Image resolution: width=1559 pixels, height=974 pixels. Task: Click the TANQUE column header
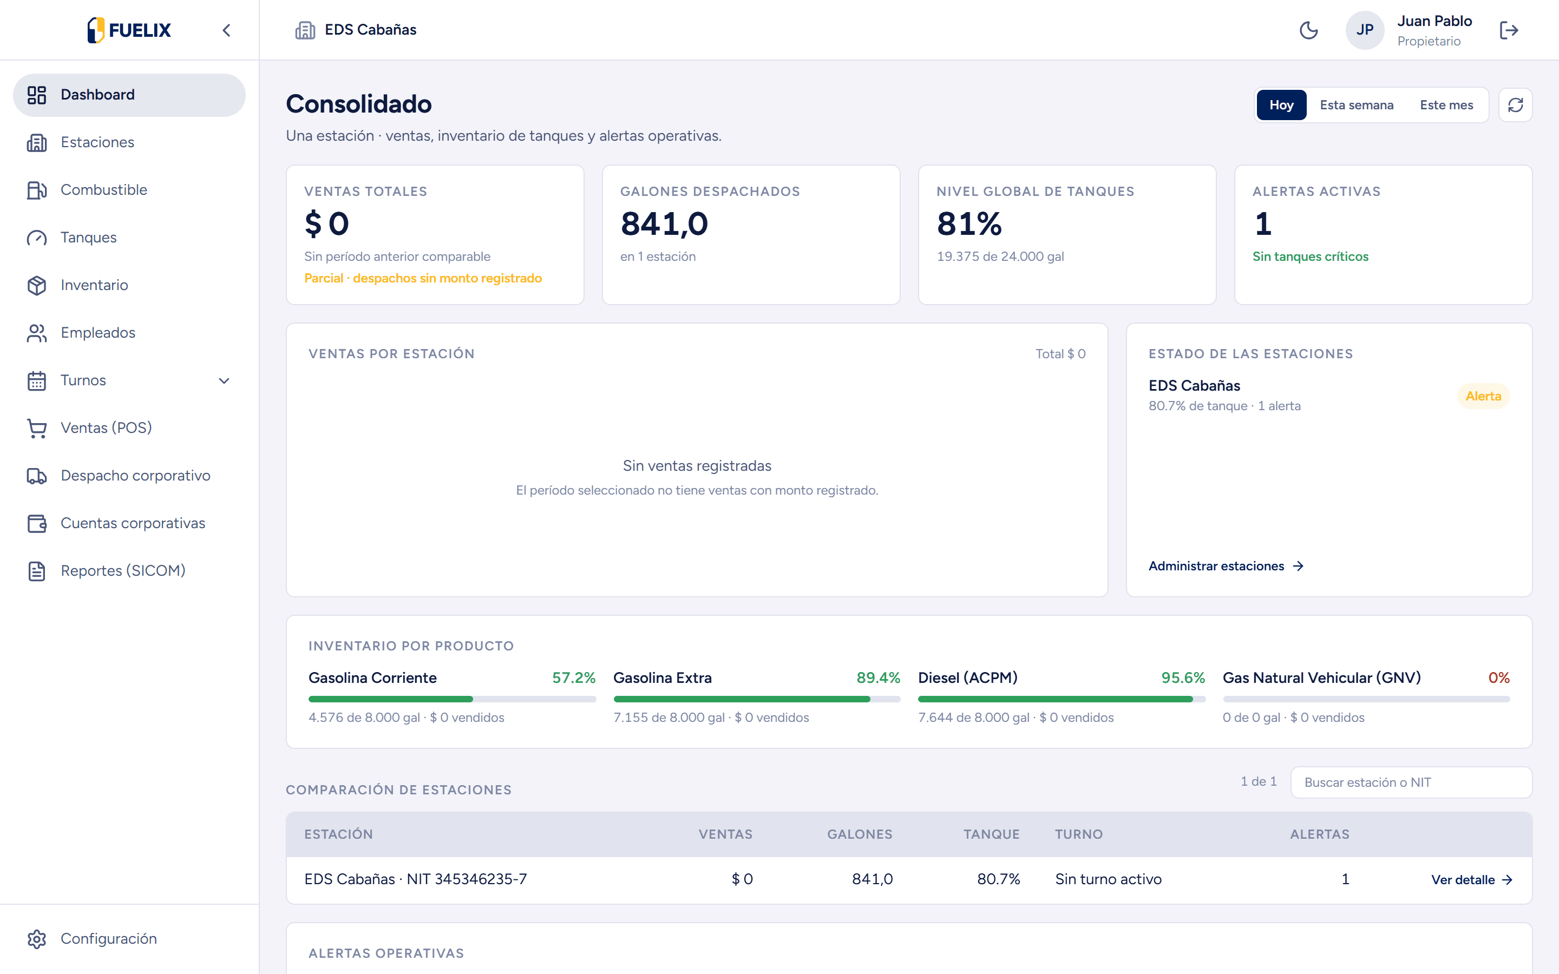(x=992, y=834)
